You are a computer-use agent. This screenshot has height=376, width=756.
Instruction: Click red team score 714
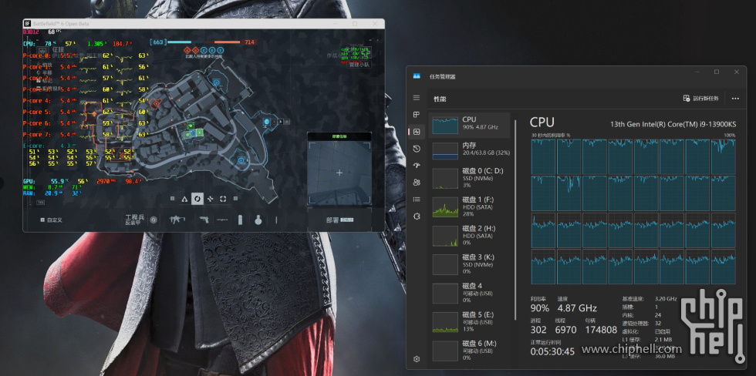[x=249, y=42]
